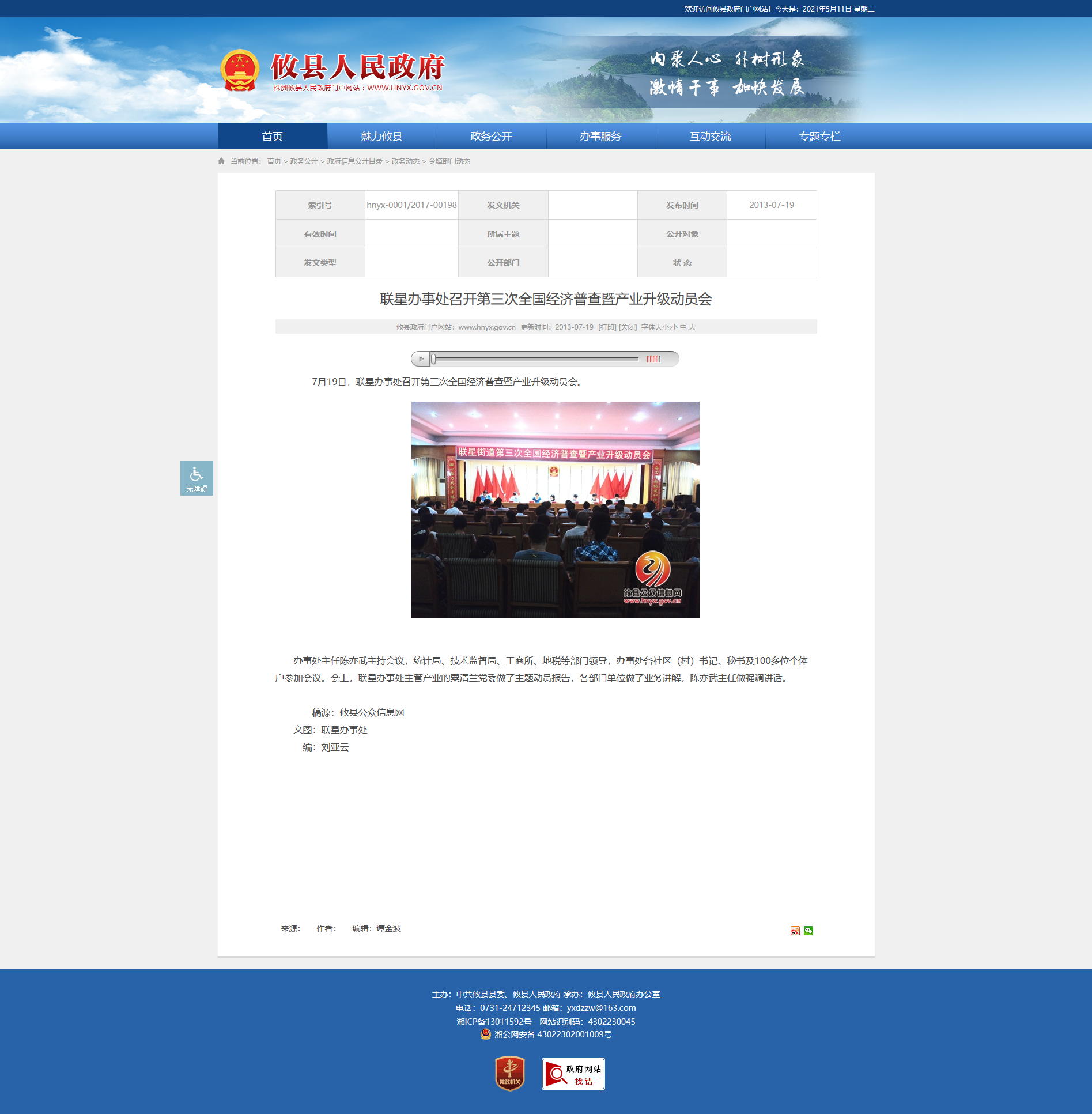Viewport: 1092px width, 1114px height.
Task: Click the home icon in breadcrumb
Action: (221, 161)
